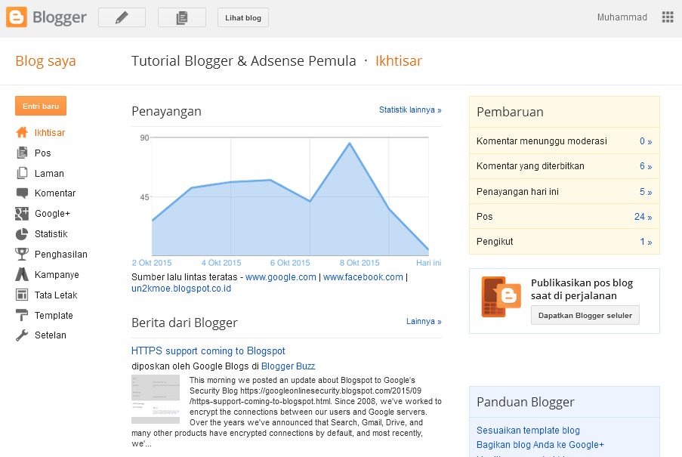Open Komentar menunggu moderasi from Pembaruan
682x457 pixels.
541,140
